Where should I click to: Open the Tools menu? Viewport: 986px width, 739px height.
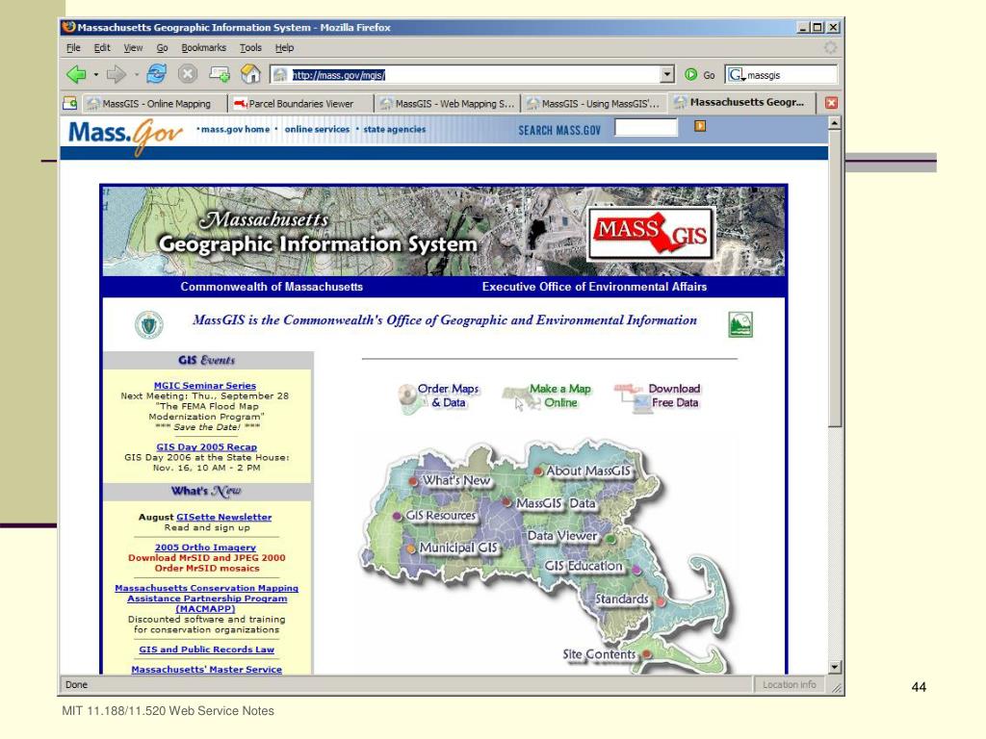[250, 48]
